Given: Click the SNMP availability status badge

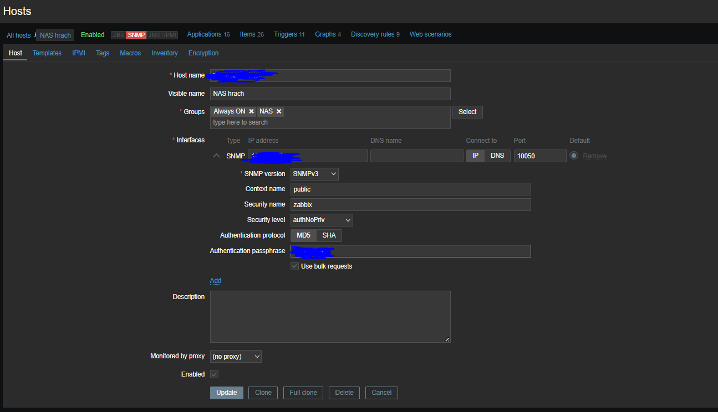Looking at the screenshot, I should coord(136,35).
